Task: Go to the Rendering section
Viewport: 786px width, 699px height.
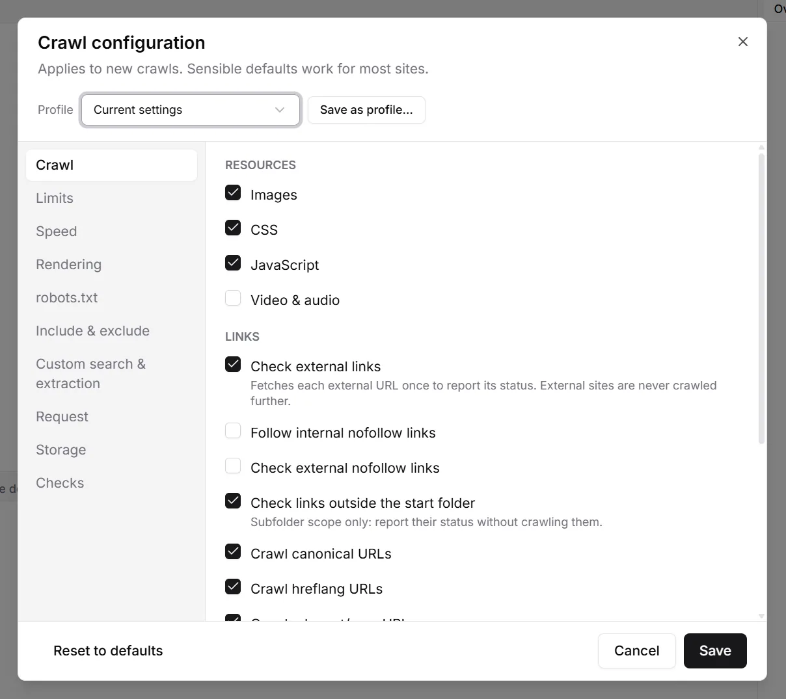Action: click(111, 265)
